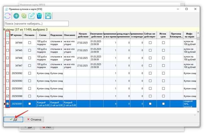Click the refresh coupons list icon

click(x=8, y=16)
